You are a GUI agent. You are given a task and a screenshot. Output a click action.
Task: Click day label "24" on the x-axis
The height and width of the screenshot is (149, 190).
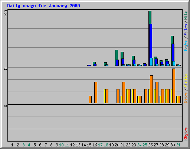coord(139,145)
